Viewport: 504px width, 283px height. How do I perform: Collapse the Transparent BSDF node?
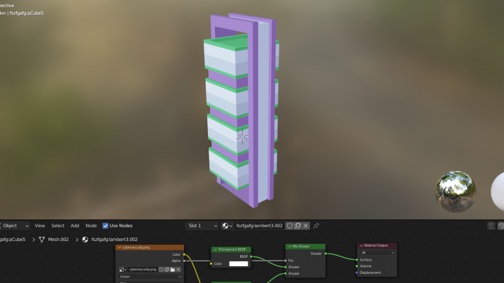[x=216, y=249]
